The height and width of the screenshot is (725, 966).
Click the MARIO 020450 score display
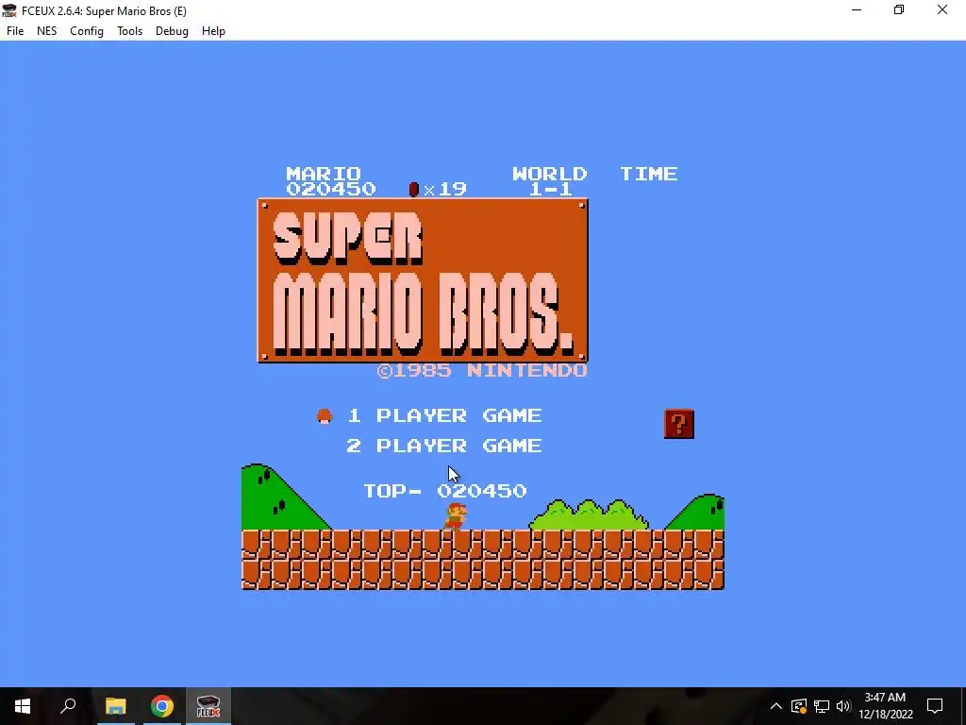point(331,181)
